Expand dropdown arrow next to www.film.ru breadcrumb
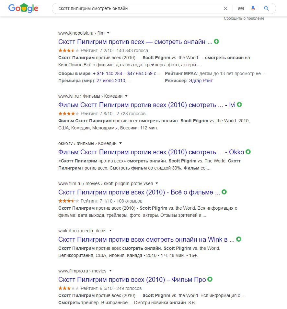Image resolution: width=287 pixels, height=309 pixels. tap(157, 183)
